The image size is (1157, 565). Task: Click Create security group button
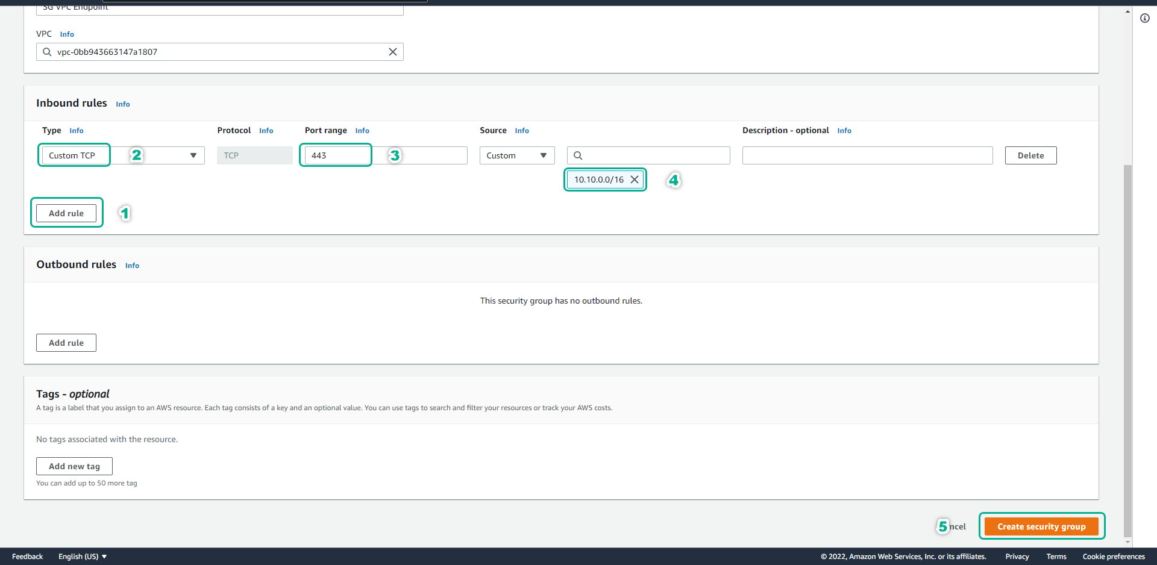tap(1041, 526)
